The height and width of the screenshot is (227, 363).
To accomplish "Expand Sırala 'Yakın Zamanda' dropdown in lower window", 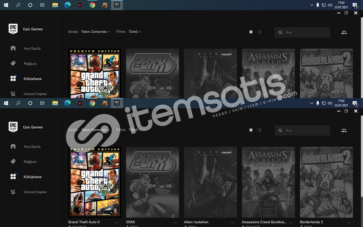I will tap(96, 130).
